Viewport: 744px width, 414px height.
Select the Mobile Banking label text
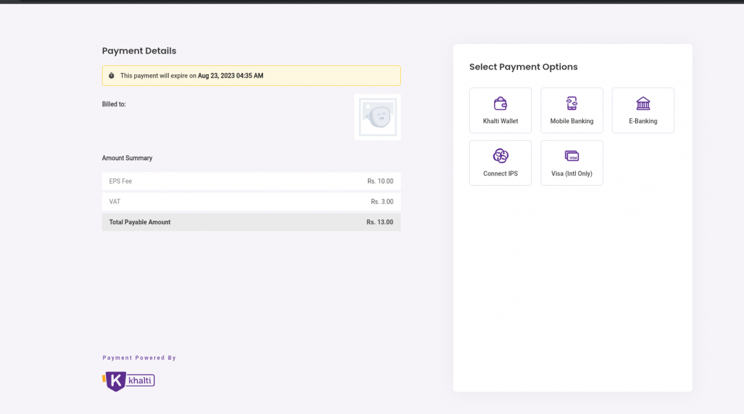tap(572, 121)
